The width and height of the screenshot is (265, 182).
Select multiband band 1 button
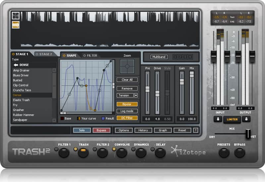[x=175, y=57]
